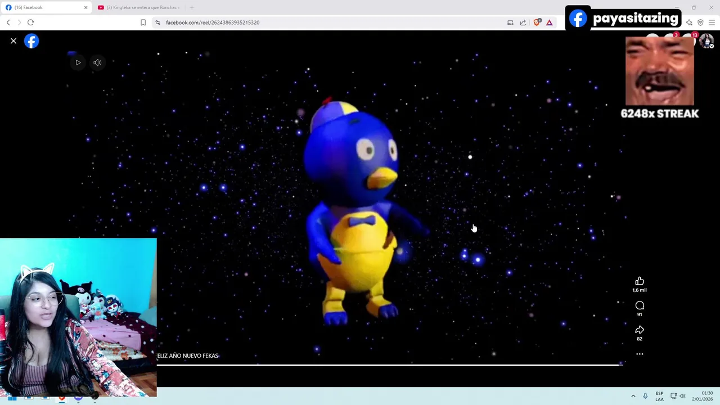The image size is (720, 405).
Task: Mute the reel audio
Action: click(97, 62)
